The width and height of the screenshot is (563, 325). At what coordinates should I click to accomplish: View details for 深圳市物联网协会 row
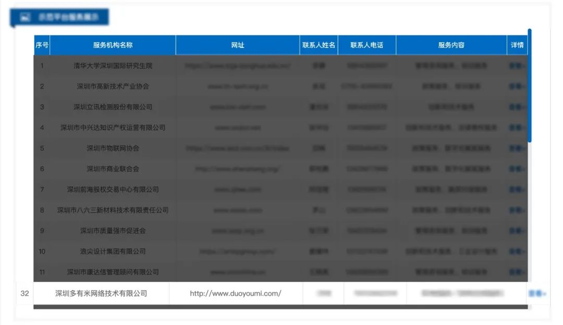tap(517, 148)
